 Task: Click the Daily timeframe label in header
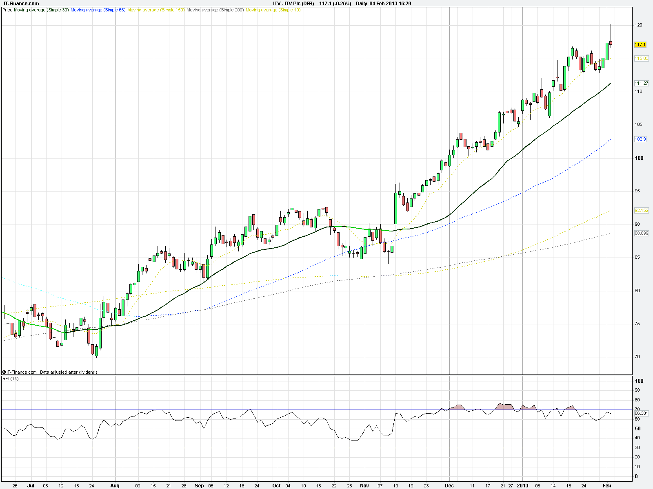coord(362,4)
